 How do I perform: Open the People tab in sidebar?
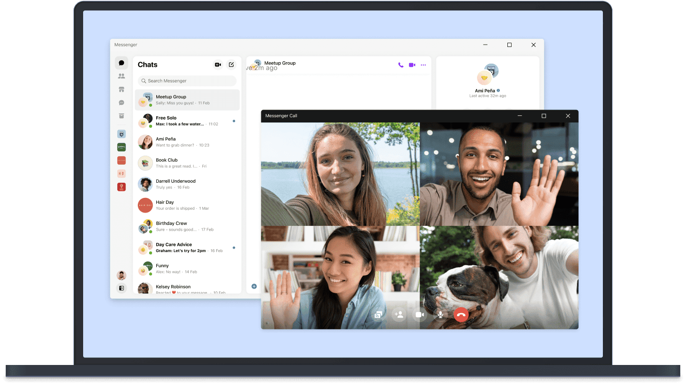coord(121,76)
